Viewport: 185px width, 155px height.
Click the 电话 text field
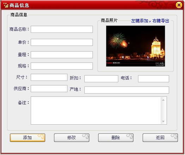point(154,79)
